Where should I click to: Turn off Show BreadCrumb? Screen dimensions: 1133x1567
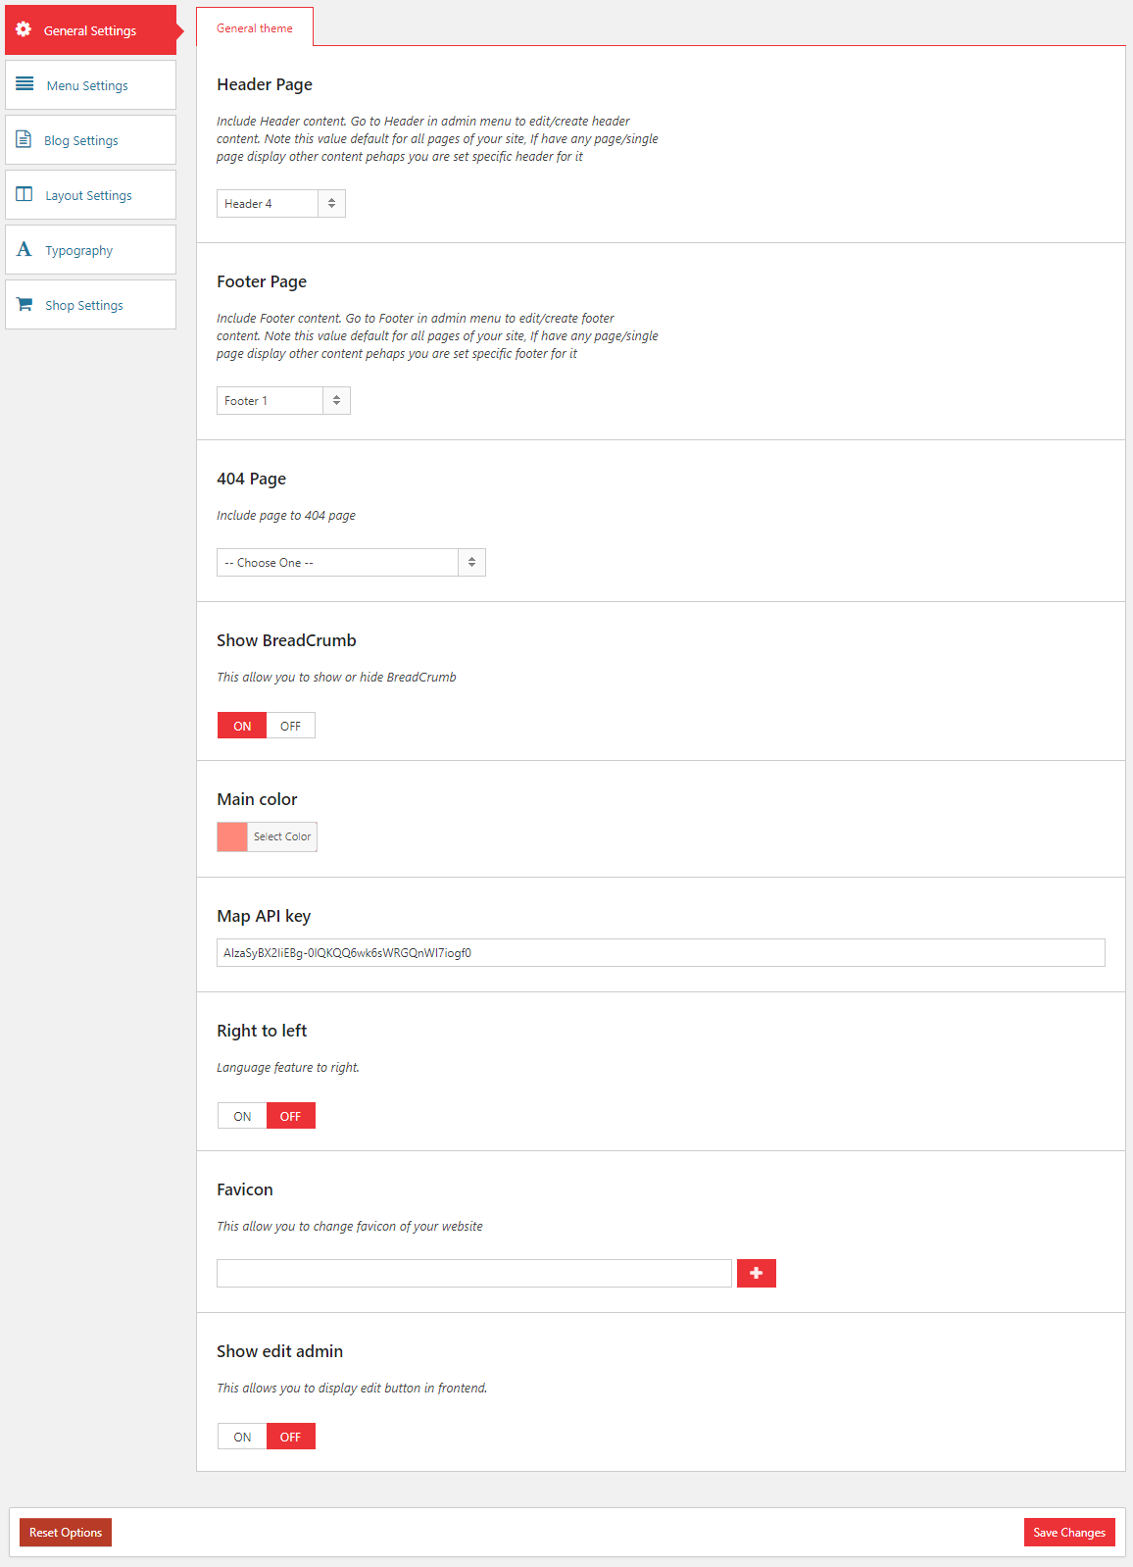290,726
